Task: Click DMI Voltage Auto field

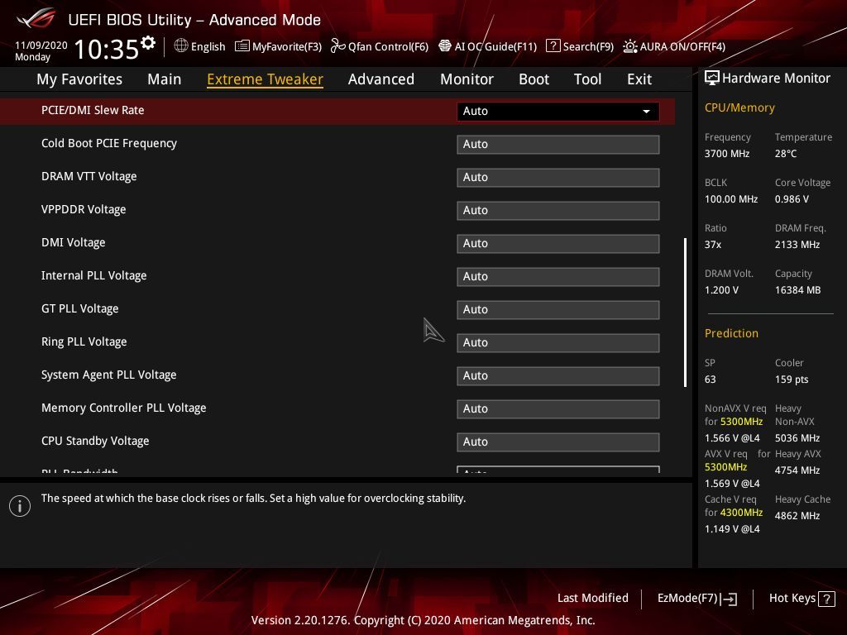Action: [558, 244]
